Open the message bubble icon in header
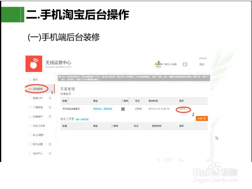Viewport: 252px width, 189px height. click(x=185, y=64)
